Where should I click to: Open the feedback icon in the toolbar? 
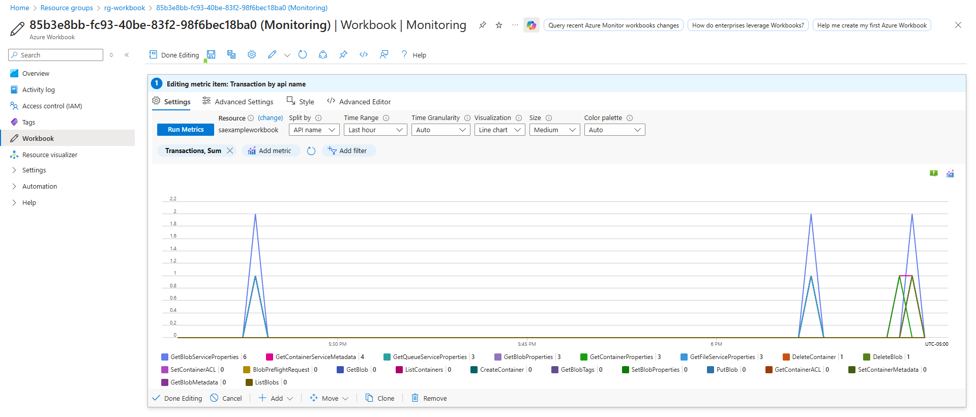click(x=384, y=55)
